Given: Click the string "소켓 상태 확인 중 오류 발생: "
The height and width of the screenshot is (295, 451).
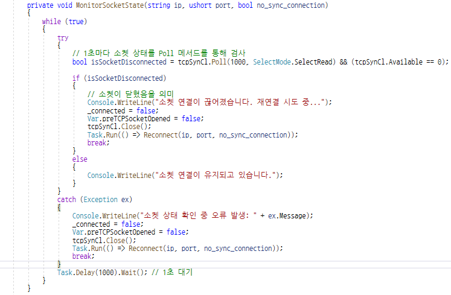Looking at the screenshot, I should coord(198,215).
